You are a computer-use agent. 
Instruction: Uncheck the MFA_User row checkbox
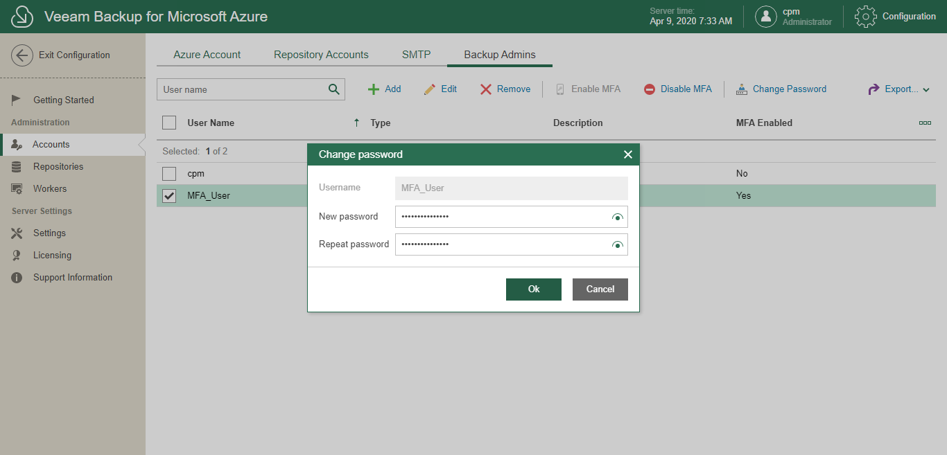click(x=169, y=196)
